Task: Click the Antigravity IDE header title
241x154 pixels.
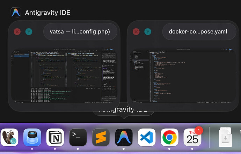Action: click(48, 13)
